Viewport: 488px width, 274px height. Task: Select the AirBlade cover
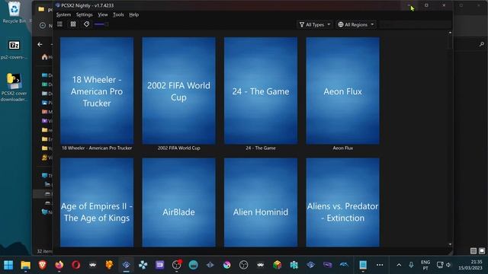(x=178, y=202)
